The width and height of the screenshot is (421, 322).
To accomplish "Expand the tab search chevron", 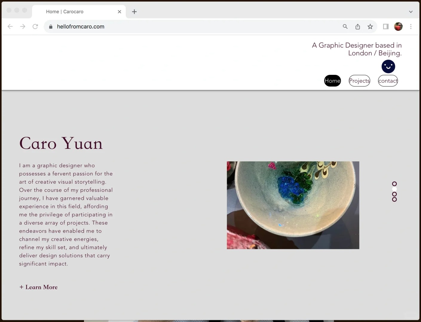I will 411,12.
